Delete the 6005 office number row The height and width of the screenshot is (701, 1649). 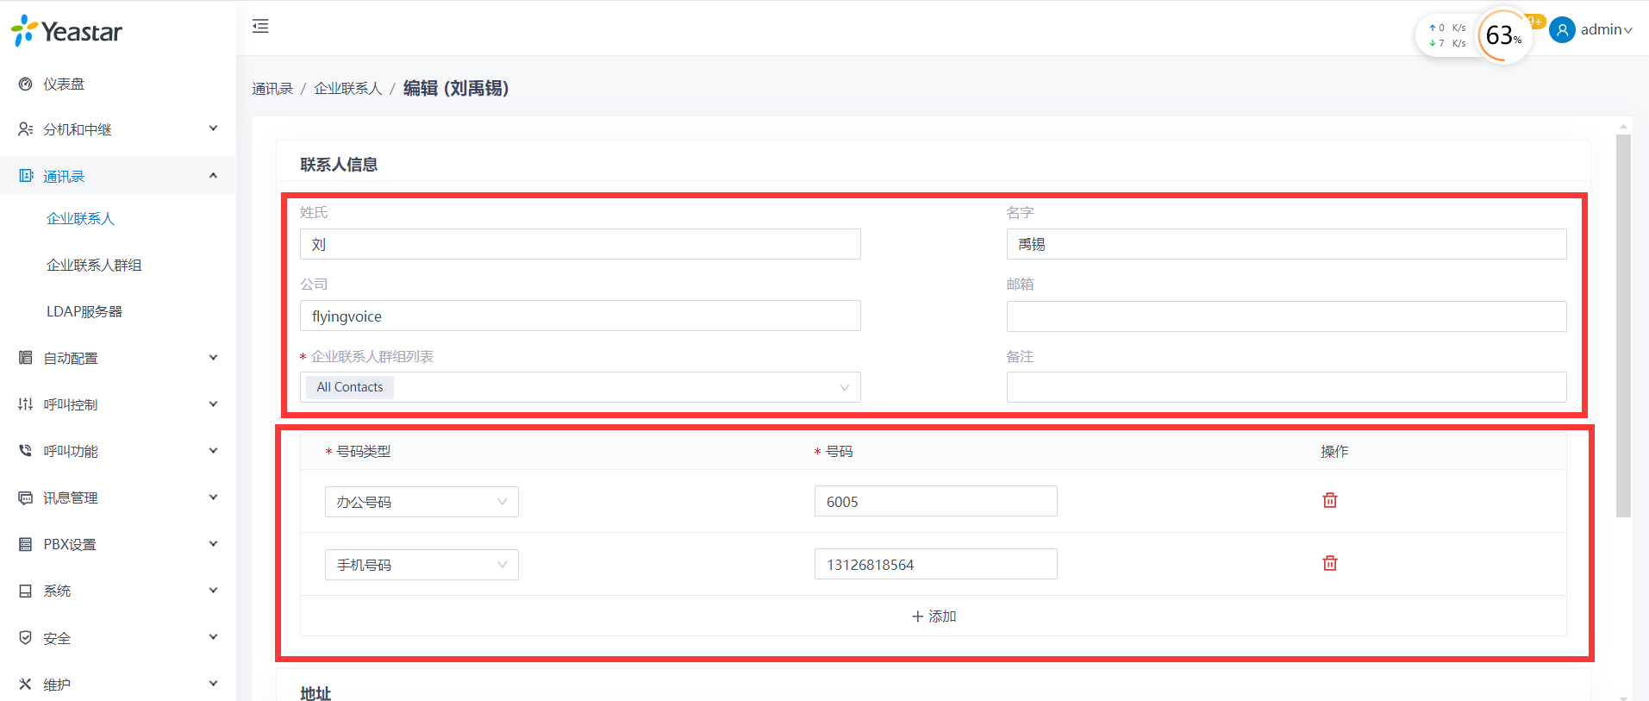1329,500
